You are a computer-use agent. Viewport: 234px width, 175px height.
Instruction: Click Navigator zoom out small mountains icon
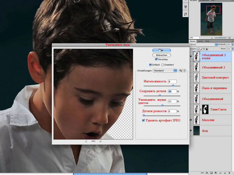212,38
